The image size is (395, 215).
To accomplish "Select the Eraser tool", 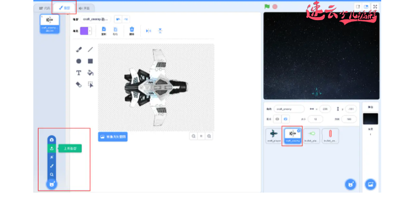I will (79, 85).
